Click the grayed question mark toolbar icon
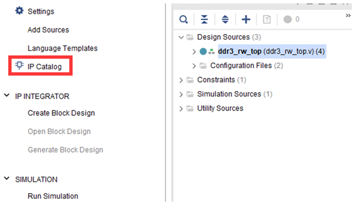 pos(267,19)
